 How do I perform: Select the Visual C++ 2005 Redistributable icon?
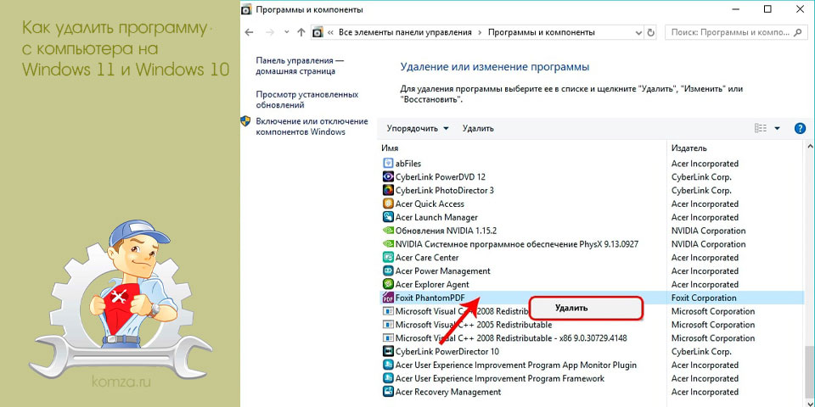pos(388,325)
